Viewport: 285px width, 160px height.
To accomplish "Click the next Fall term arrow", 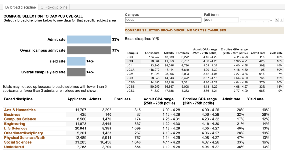I will [x=281, y=20].
